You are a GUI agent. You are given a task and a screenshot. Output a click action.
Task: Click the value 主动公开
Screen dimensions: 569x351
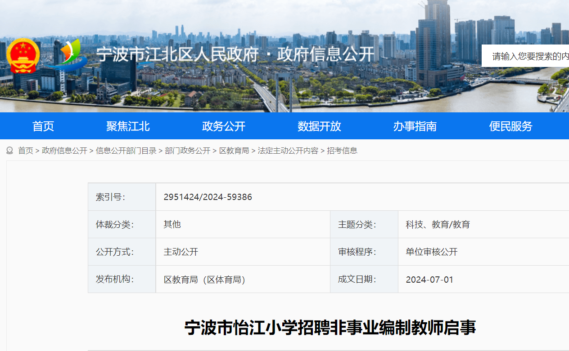click(181, 252)
